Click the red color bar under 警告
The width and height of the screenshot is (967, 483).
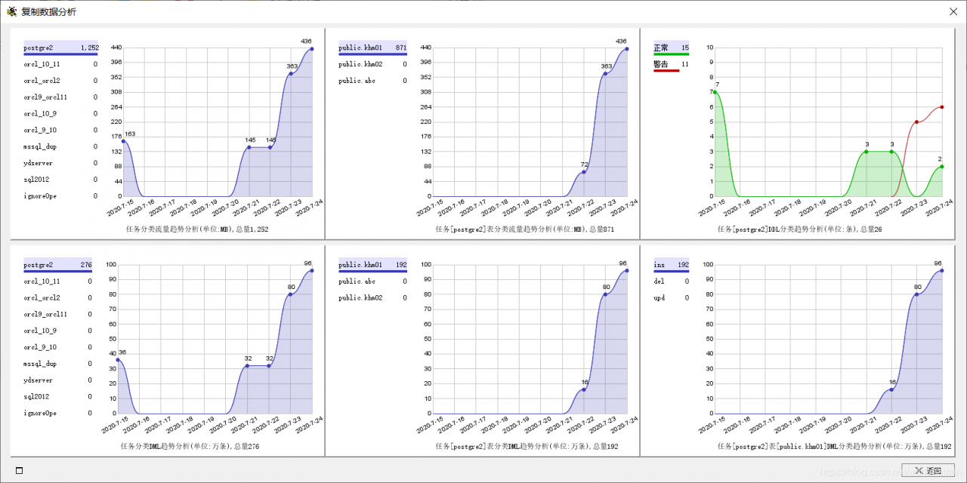tap(666, 71)
